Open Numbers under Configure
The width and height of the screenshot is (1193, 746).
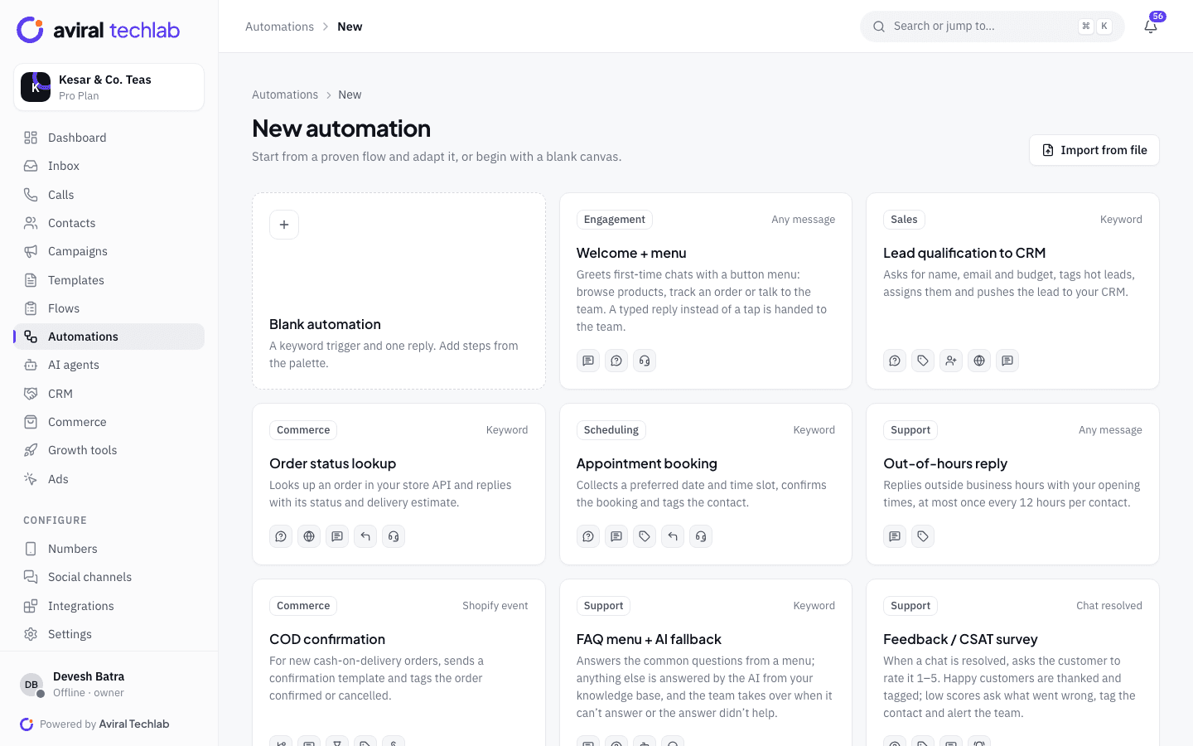click(x=109, y=549)
